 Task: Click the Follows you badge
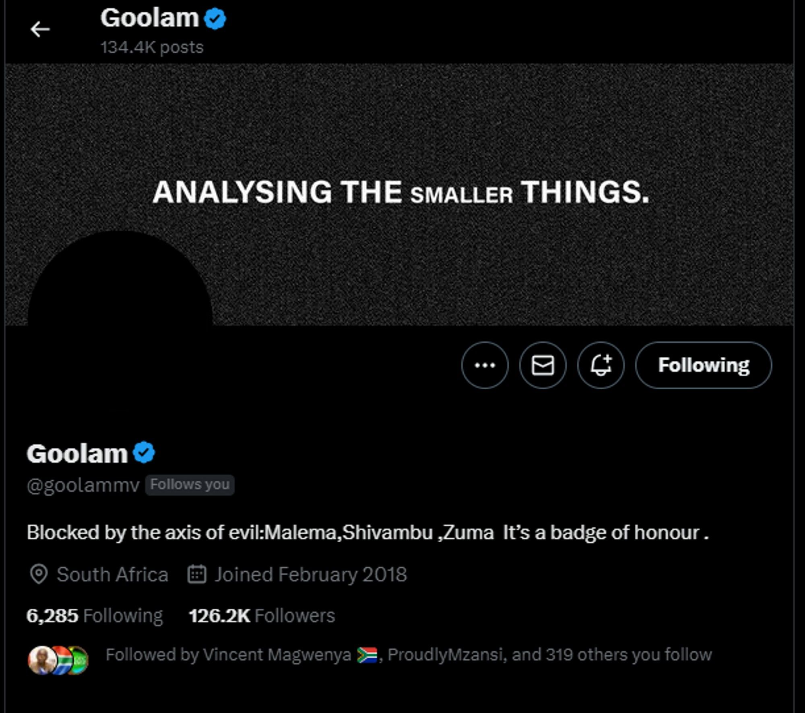190,485
